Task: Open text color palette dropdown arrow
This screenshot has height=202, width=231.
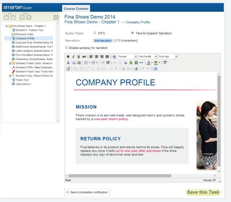Action: pyautogui.click(x=152, y=63)
